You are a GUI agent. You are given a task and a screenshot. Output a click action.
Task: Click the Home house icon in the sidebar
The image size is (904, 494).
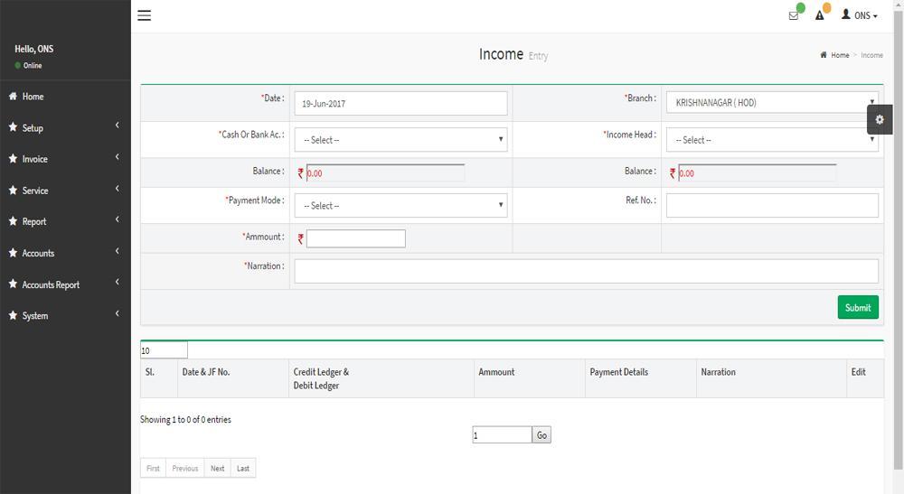(x=13, y=96)
